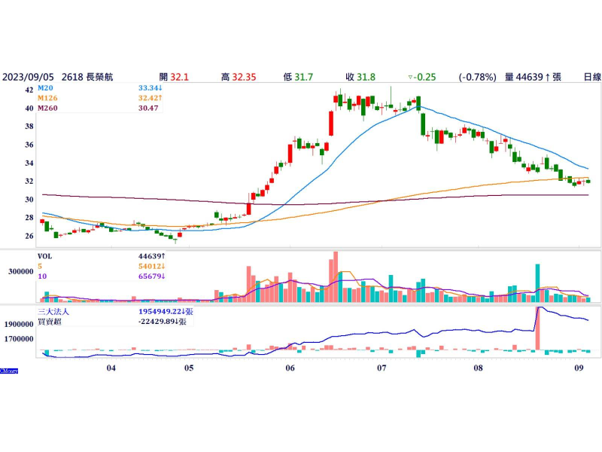Select the 10-day volume average legend entry
602x452 pixels.
[42, 275]
